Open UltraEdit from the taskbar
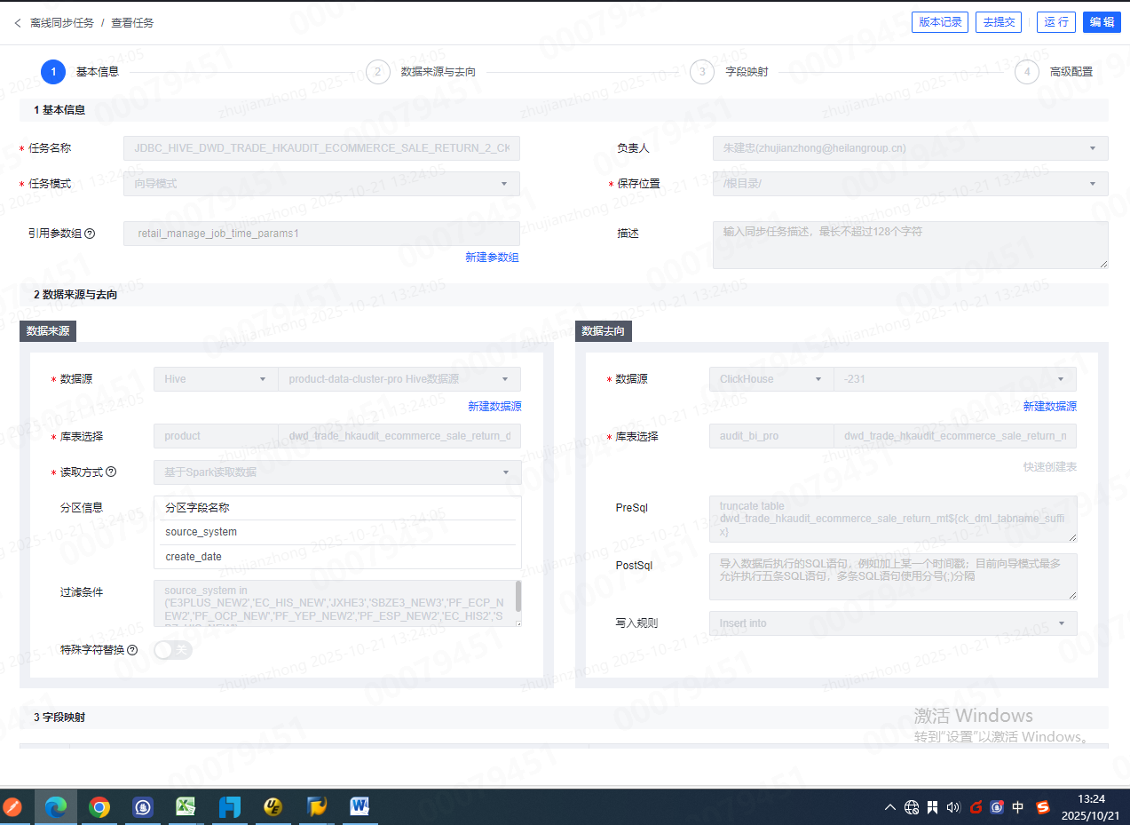Image resolution: width=1130 pixels, height=825 pixels. coord(273,806)
